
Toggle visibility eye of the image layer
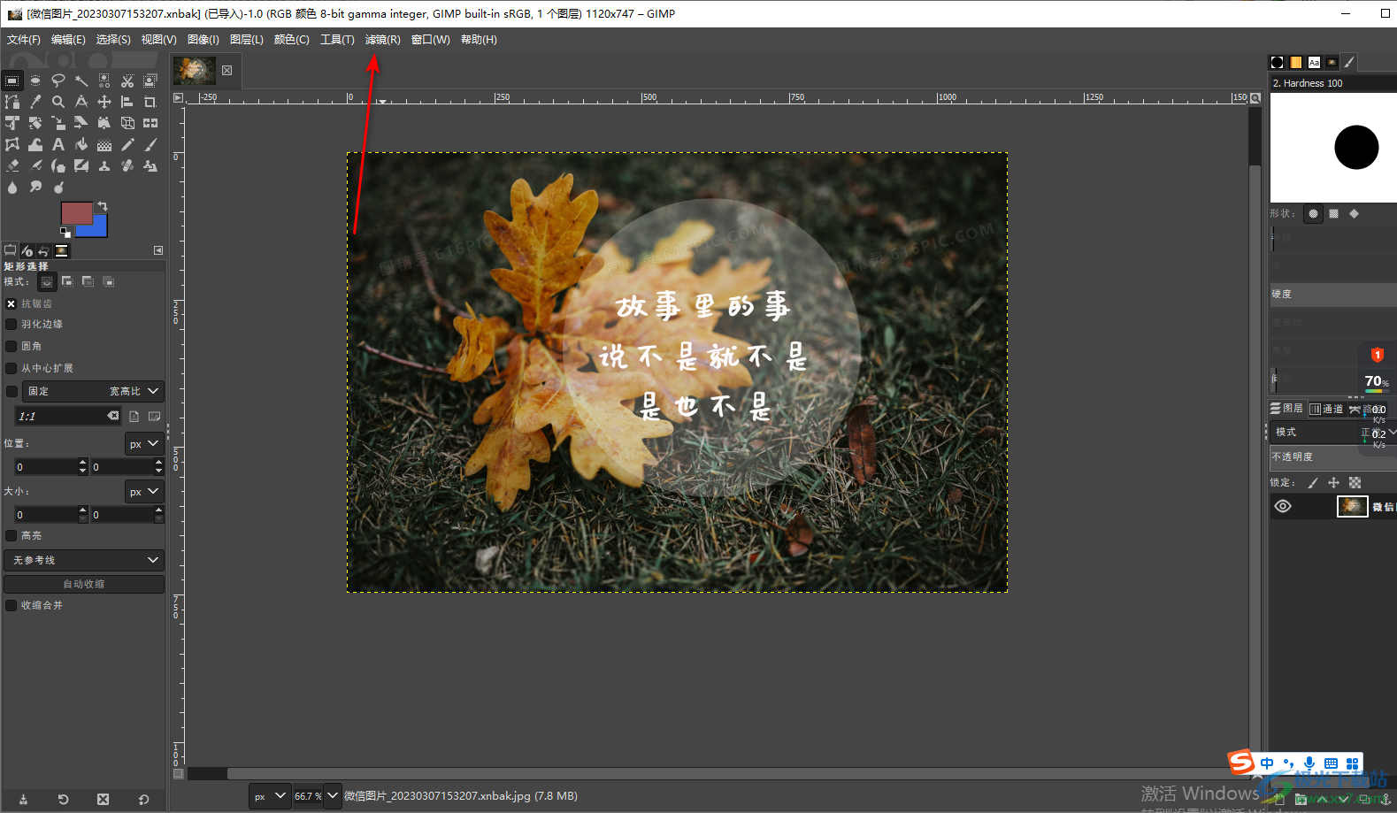(1283, 506)
